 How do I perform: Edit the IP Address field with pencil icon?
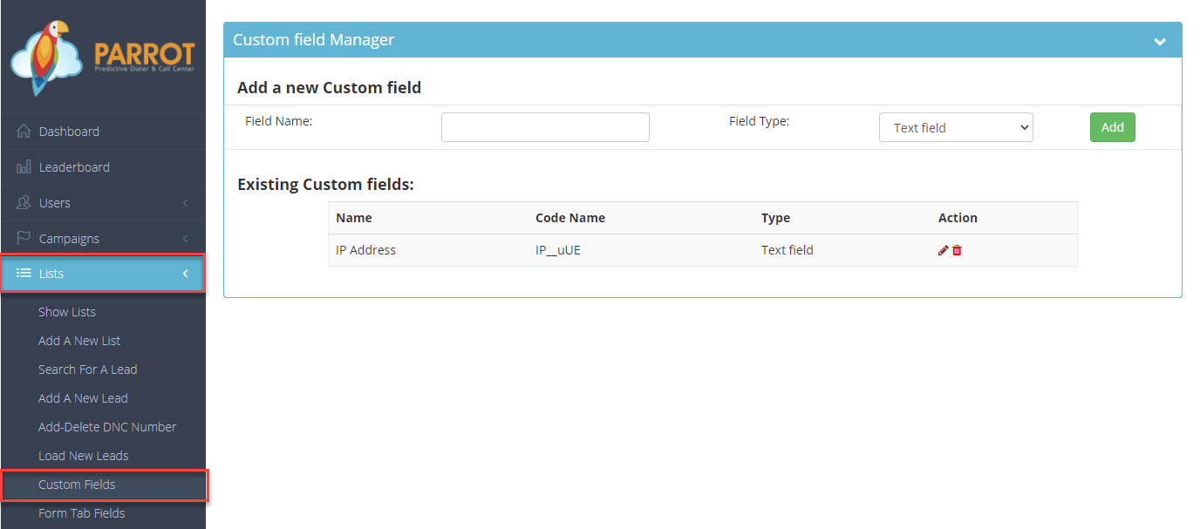tap(943, 250)
